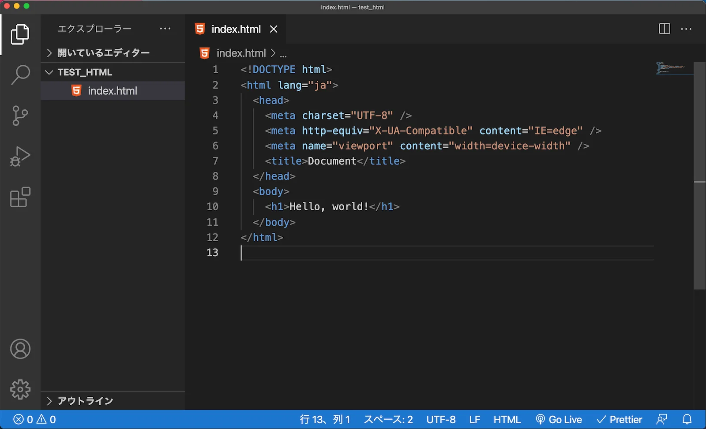Select the Source Control icon

20,116
